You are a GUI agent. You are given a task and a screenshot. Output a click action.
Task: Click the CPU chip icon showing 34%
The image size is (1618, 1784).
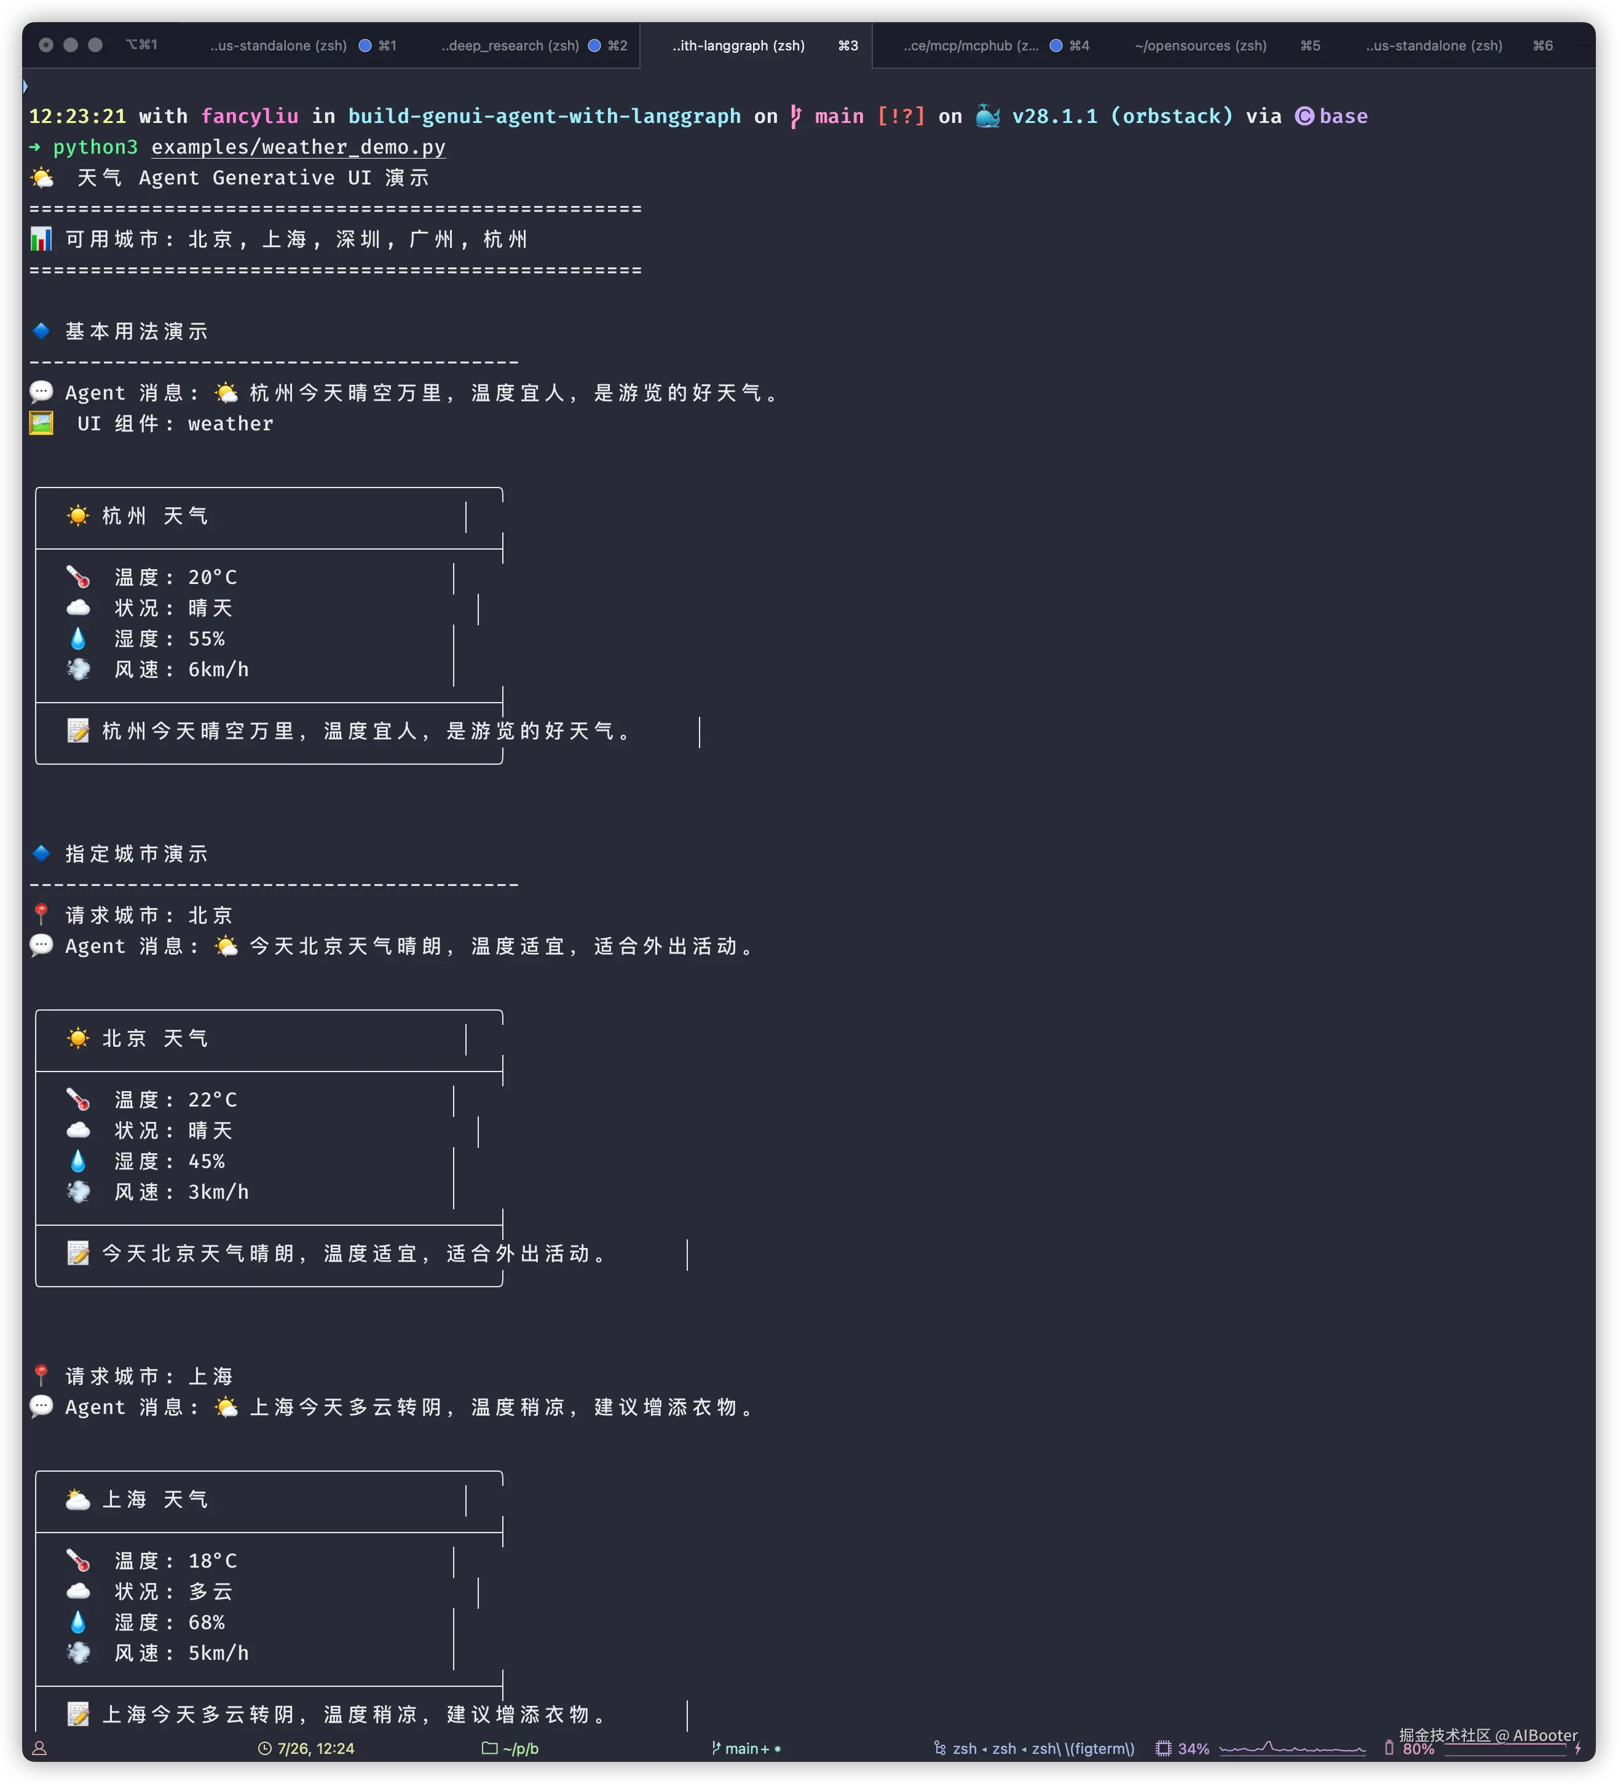1163,1748
